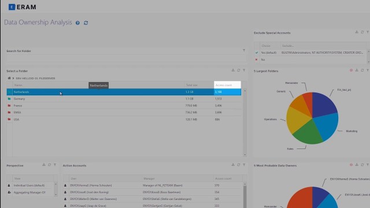The image size is (370, 208).
Task: Click the Koos Baartman manager cell
Action: click(x=162, y=192)
